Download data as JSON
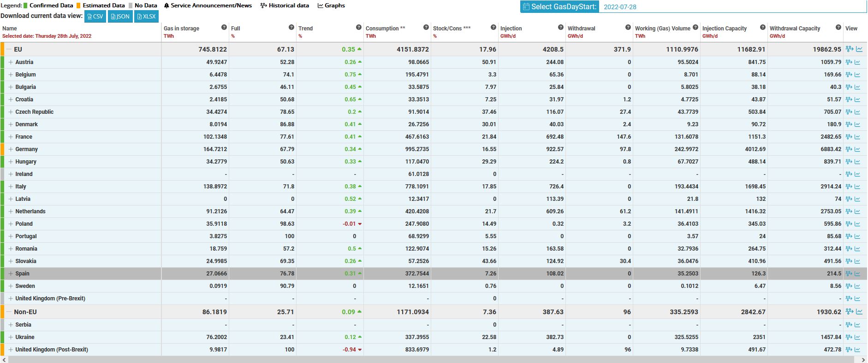The width and height of the screenshot is (868, 363). click(x=120, y=17)
